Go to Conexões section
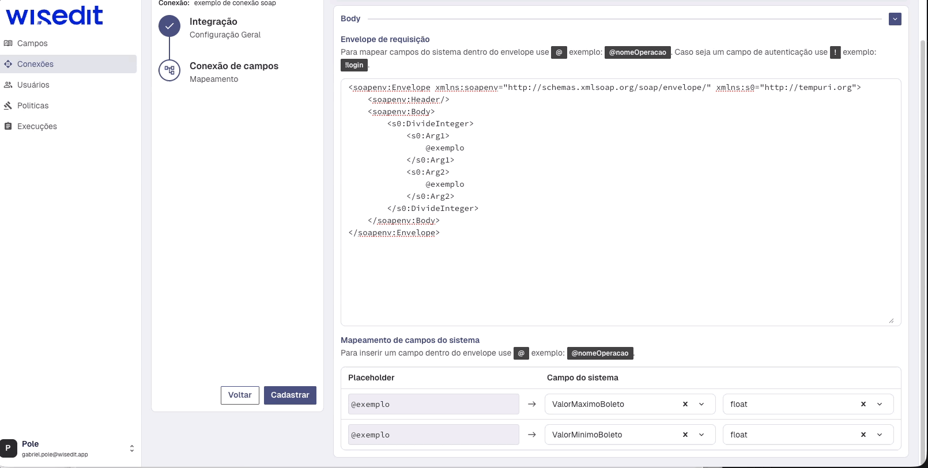This screenshot has width=928, height=468. click(35, 64)
